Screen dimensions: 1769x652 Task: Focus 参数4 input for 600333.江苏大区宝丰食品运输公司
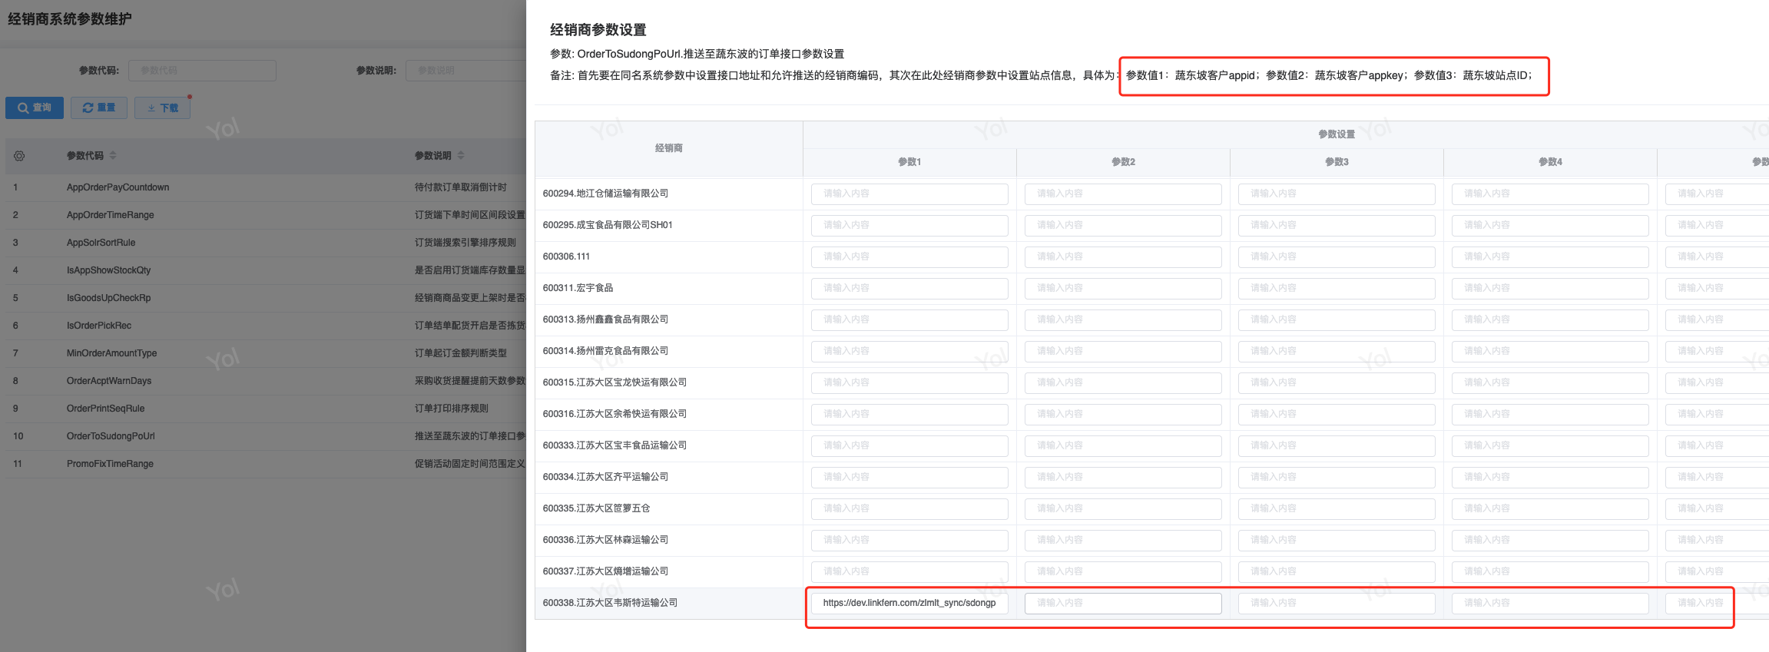pyautogui.click(x=1550, y=445)
